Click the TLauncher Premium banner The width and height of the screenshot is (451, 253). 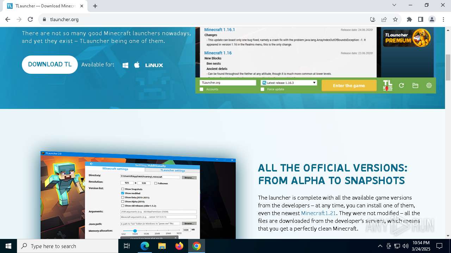tap(407, 38)
